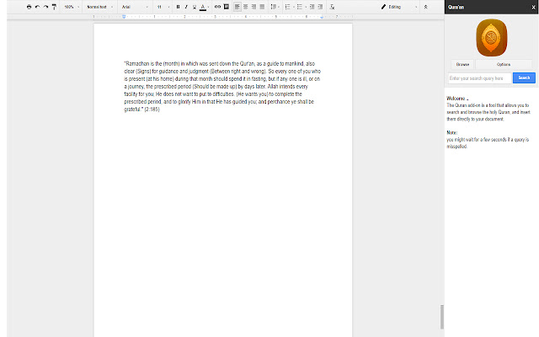
Task: Click the "Note:" label in the sidebar
Action: 452,132
